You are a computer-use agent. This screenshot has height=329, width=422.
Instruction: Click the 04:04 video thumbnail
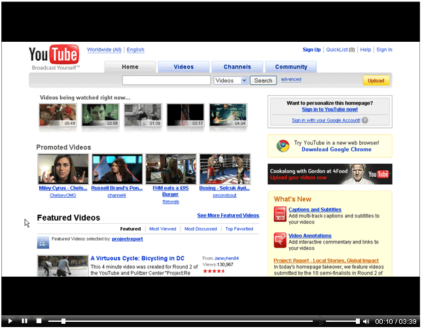click(x=228, y=115)
